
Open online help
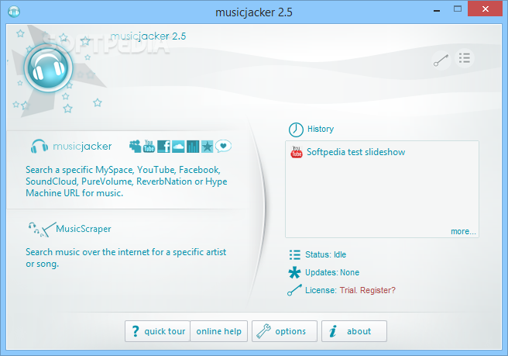[219, 331]
